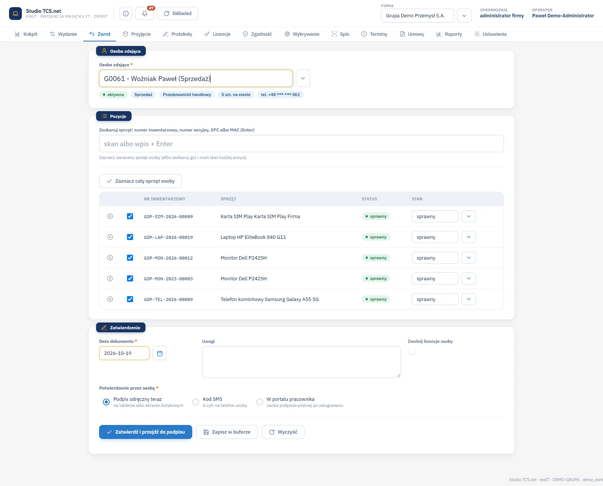Screen dimensions: 603x486
Task: Open Umowy section
Action: (x=412, y=34)
